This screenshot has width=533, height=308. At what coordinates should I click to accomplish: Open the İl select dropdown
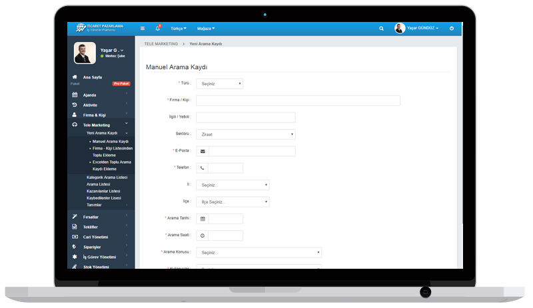[x=233, y=185]
